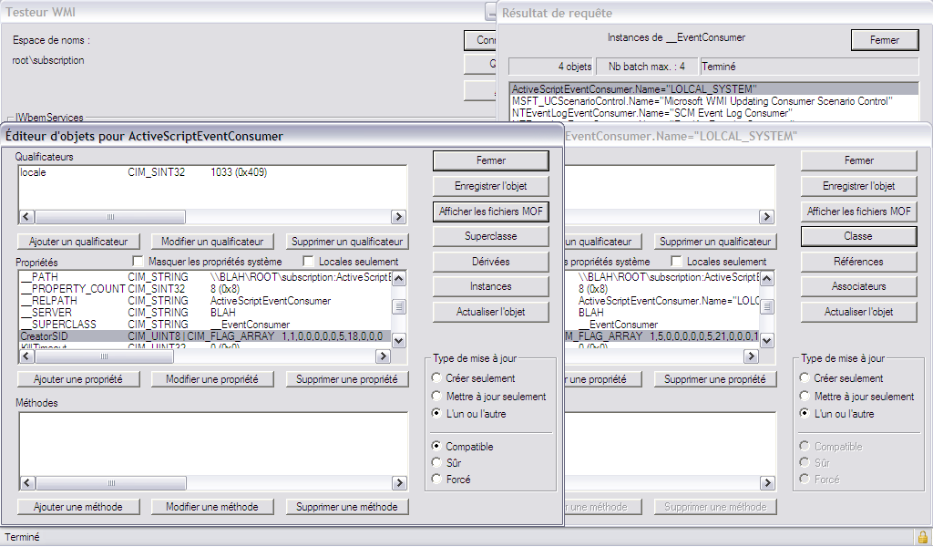Click 'Ajouter un qualificateur' button
Screen dimensions: 933x547
[78, 242]
